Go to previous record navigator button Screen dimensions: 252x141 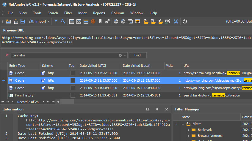point(13,102)
